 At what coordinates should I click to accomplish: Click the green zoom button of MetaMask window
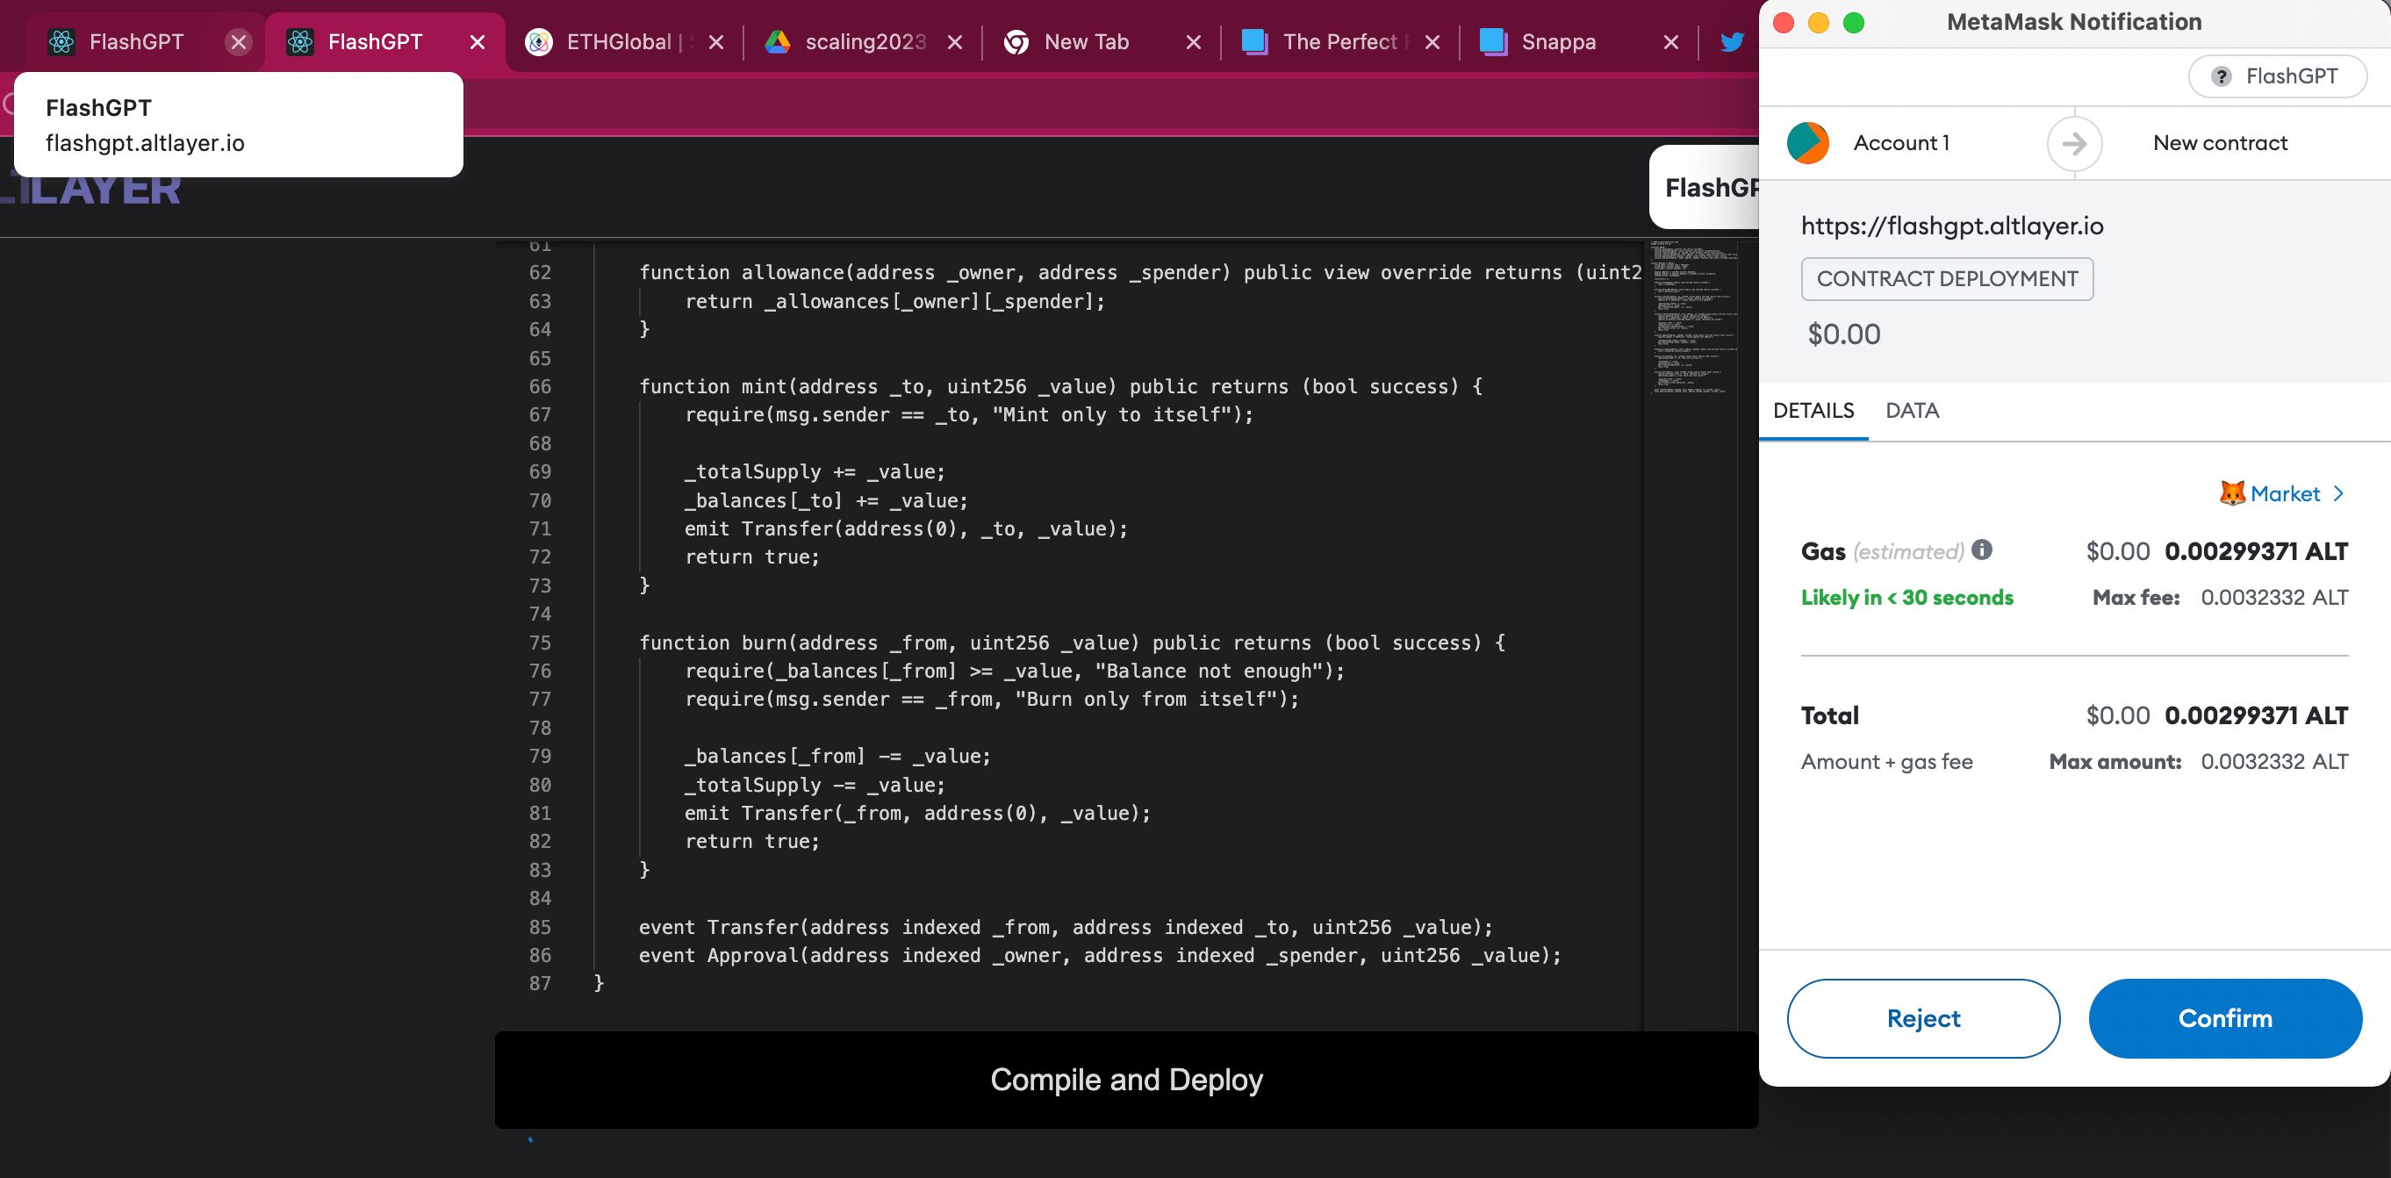pyautogui.click(x=1854, y=22)
